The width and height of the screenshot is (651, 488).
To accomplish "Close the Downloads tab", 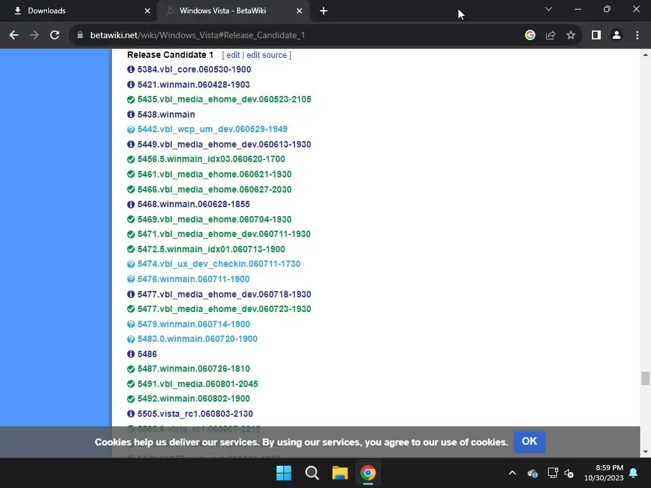I will click(147, 11).
